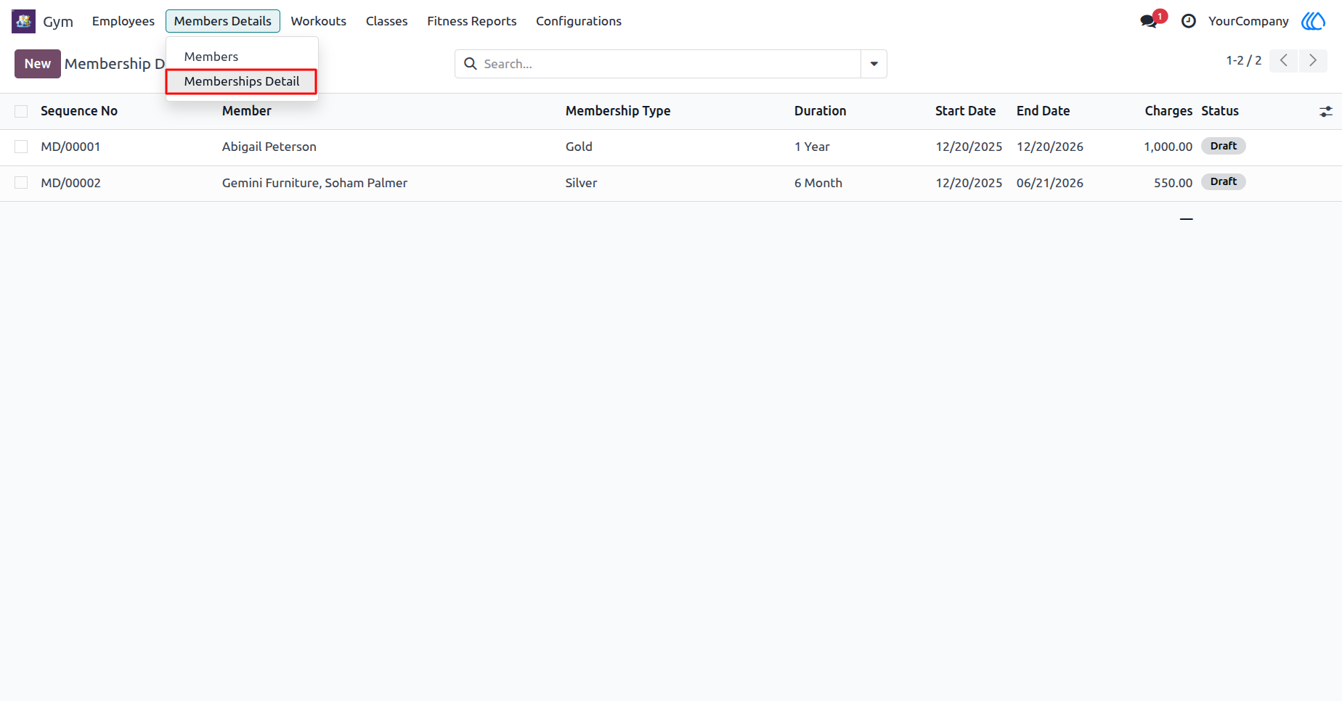Screen dimensions: 1342x701
Task: Open the messages chat bubble icon
Action: point(1149,21)
